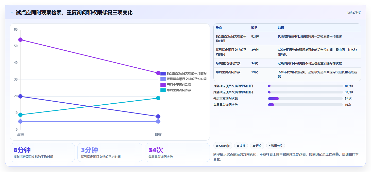This screenshot has height=172, width=371.
Task: Click the dark indigo data point above 当前
Action: click(x=20, y=96)
